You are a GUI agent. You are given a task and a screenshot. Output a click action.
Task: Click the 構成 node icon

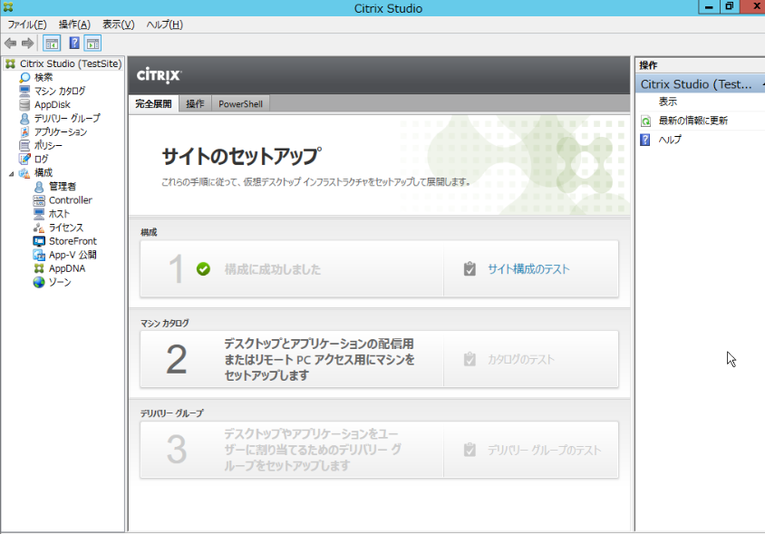24,173
